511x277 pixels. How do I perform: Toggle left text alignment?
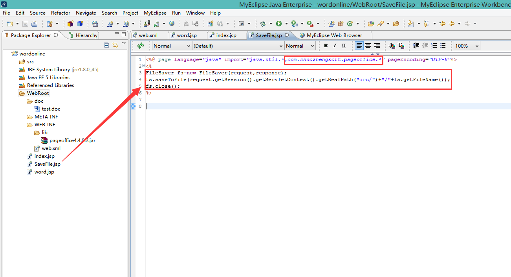point(359,46)
